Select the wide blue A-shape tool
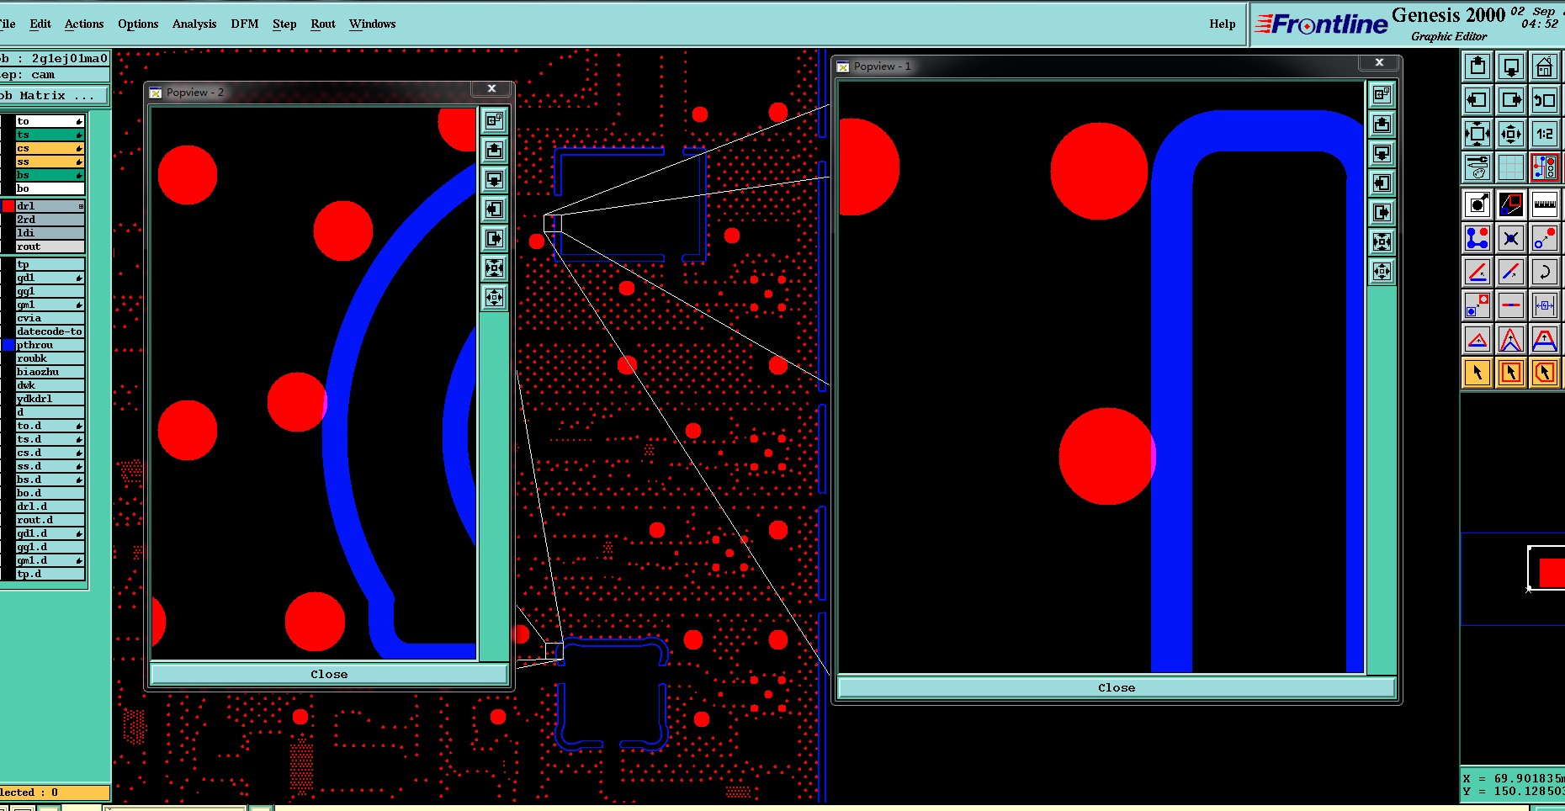The height and width of the screenshot is (811, 1565). [x=1545, y=339]
